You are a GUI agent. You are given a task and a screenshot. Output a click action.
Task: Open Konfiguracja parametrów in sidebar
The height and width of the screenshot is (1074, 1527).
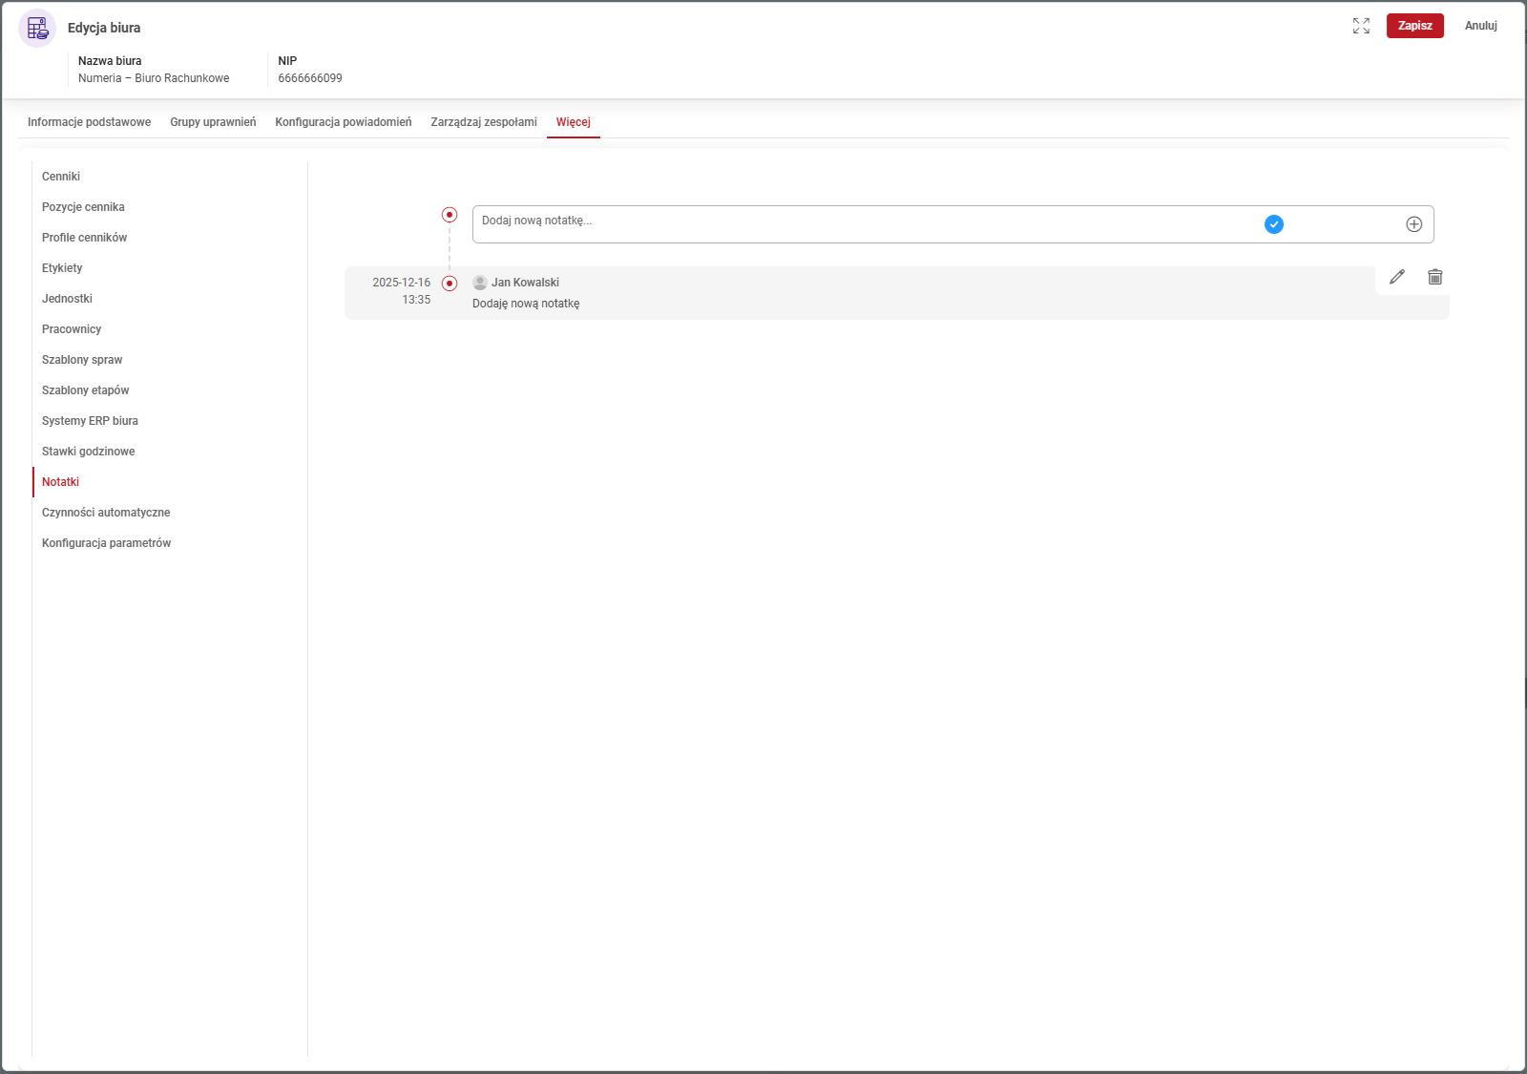tap(106, 543)
